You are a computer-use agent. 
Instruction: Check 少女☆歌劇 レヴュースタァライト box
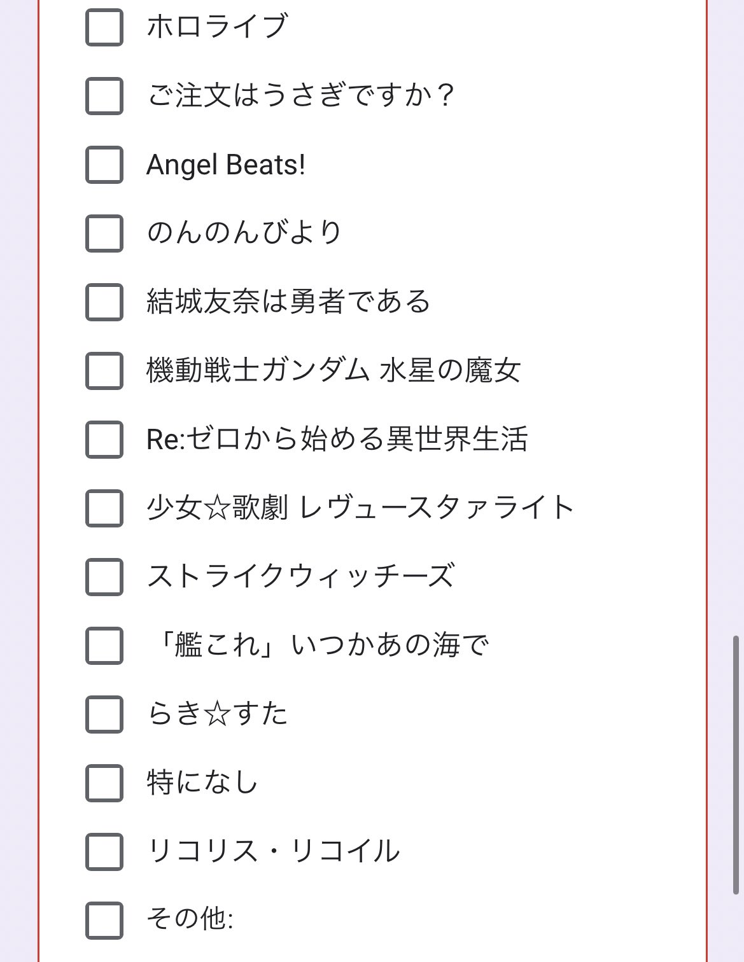[104, 508]
